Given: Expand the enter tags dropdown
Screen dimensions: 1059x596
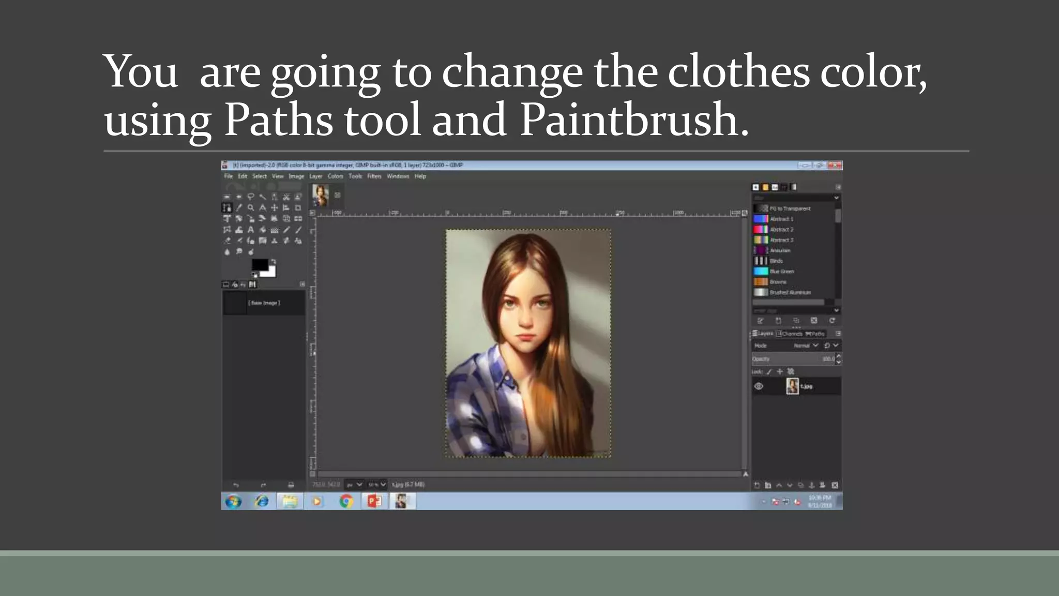Looking at the screenshot, I should pos(836,310).
